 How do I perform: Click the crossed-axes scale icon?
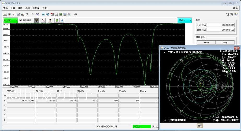coord(43,20)
